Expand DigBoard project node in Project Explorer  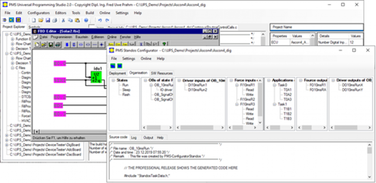pos(7,145)
